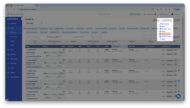Open Chat Support from the header
190x108 pixels.
135,14
